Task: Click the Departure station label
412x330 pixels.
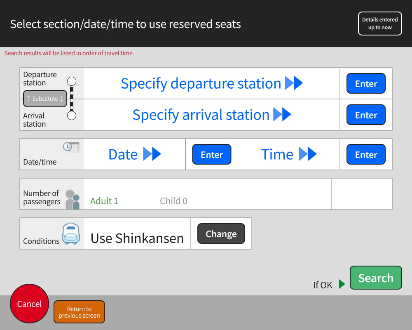Action: [x=40, y=79]
